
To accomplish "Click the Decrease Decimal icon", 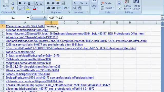I will (79, 8).
